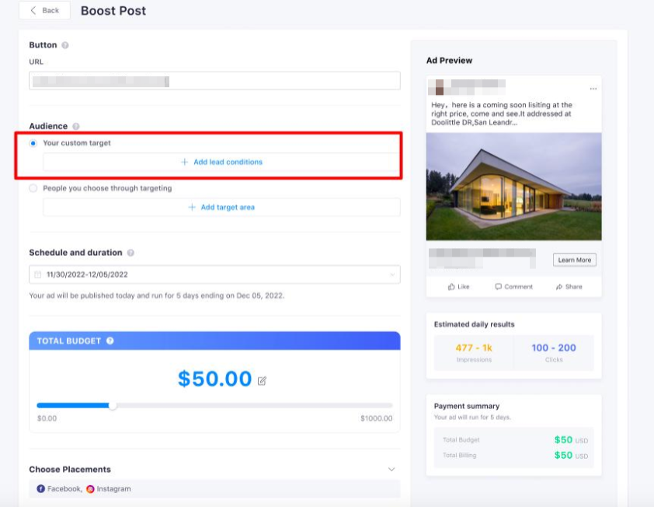The width and height of the screenshot is (654, 507).
Task: Click Add target area
Action: point(221,208)
